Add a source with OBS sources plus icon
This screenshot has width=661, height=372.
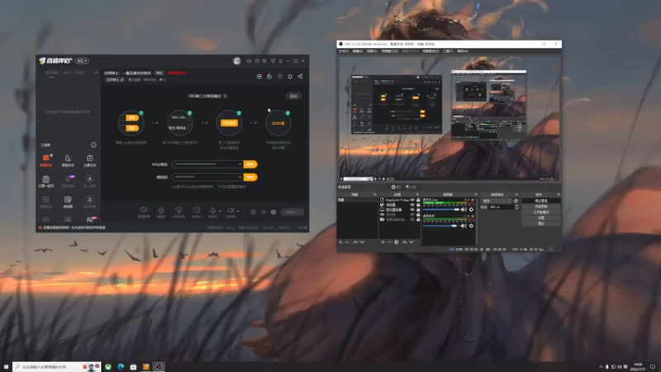383,242
